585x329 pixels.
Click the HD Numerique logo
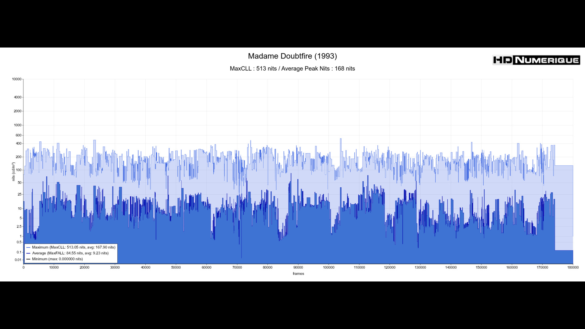(536, 60)
